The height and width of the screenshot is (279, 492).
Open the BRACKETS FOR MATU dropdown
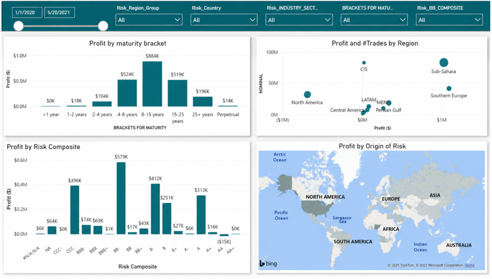tap(374, 20)
